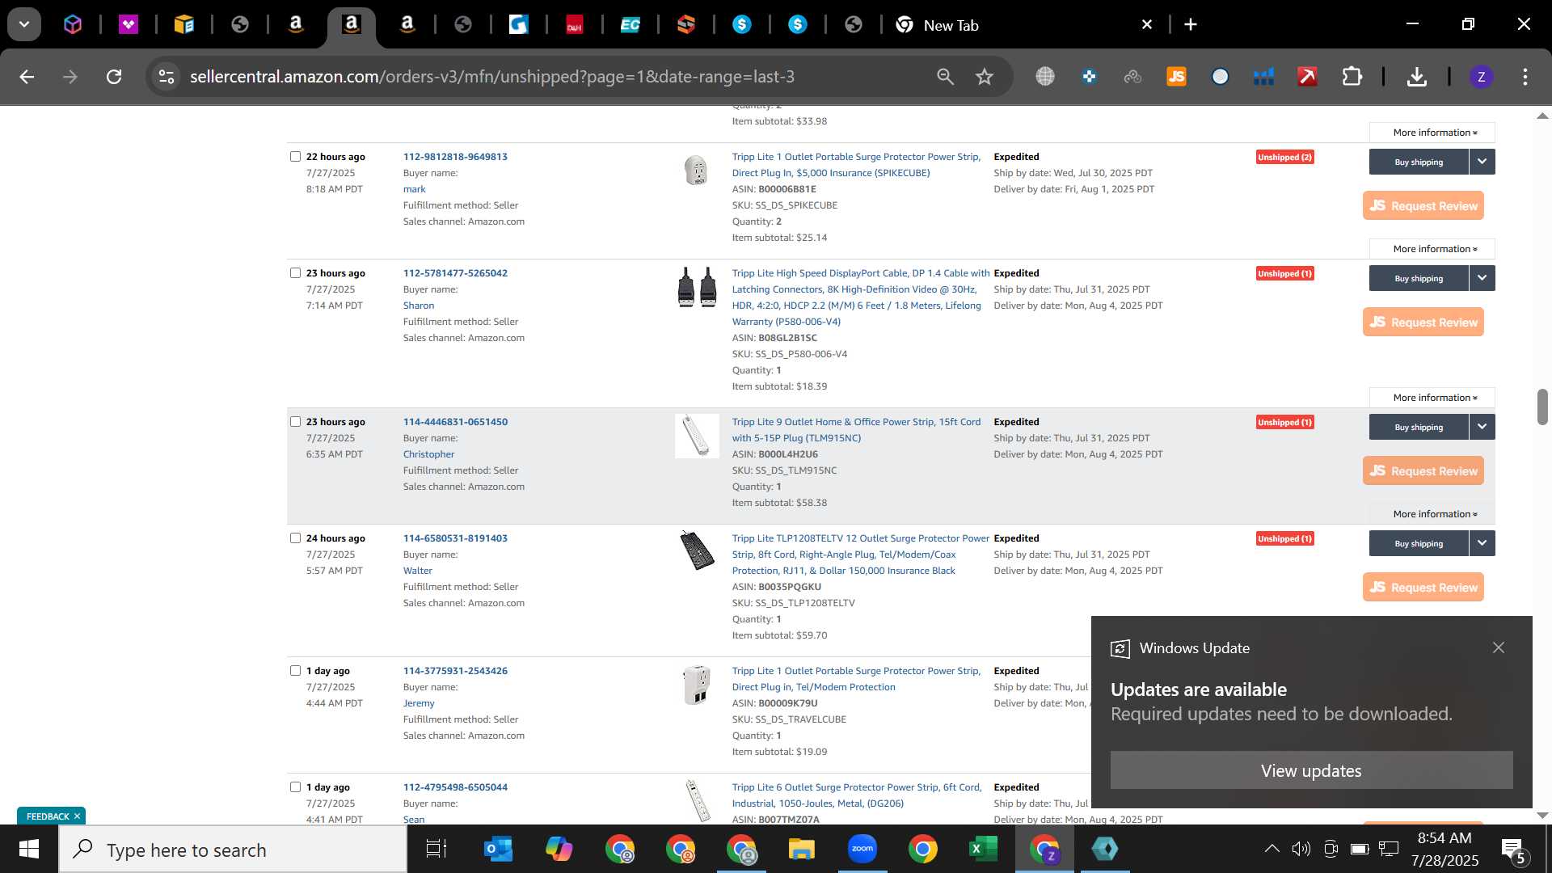This screenshot has width=1552, height=873.
Task: Open the orange JS extension icon
Action: pos(1176,77)
